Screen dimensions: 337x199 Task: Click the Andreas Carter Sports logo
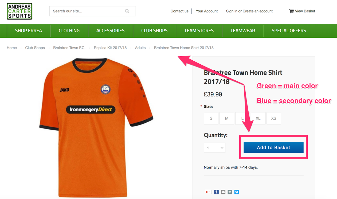pos(19,11)
